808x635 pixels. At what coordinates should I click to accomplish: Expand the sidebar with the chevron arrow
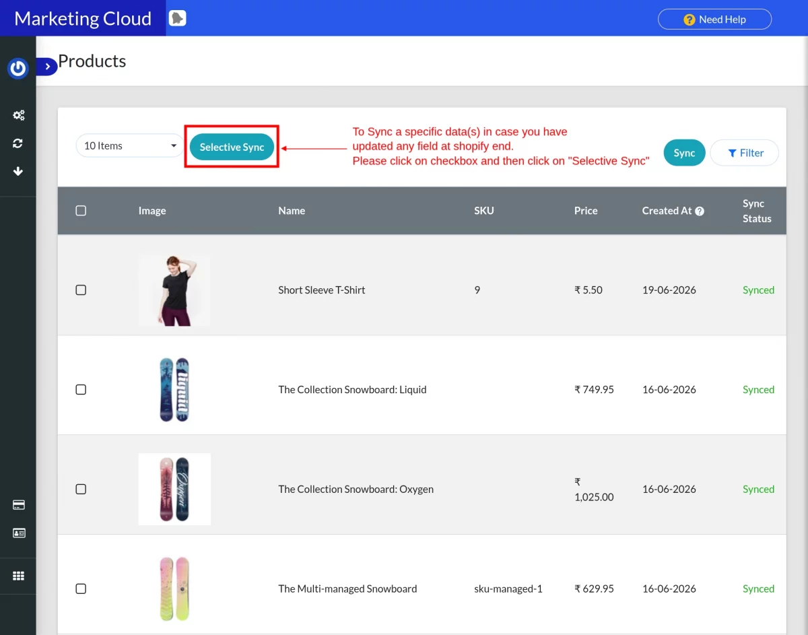46,67
